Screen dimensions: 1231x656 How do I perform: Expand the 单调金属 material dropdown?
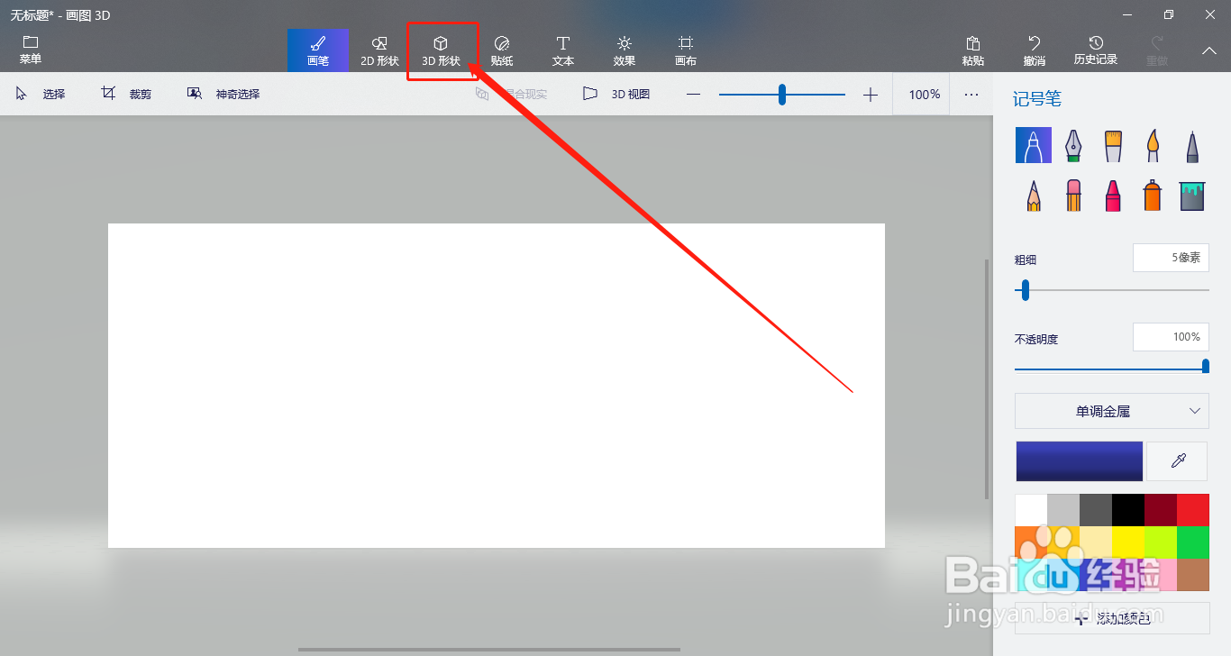point(1112,411)
